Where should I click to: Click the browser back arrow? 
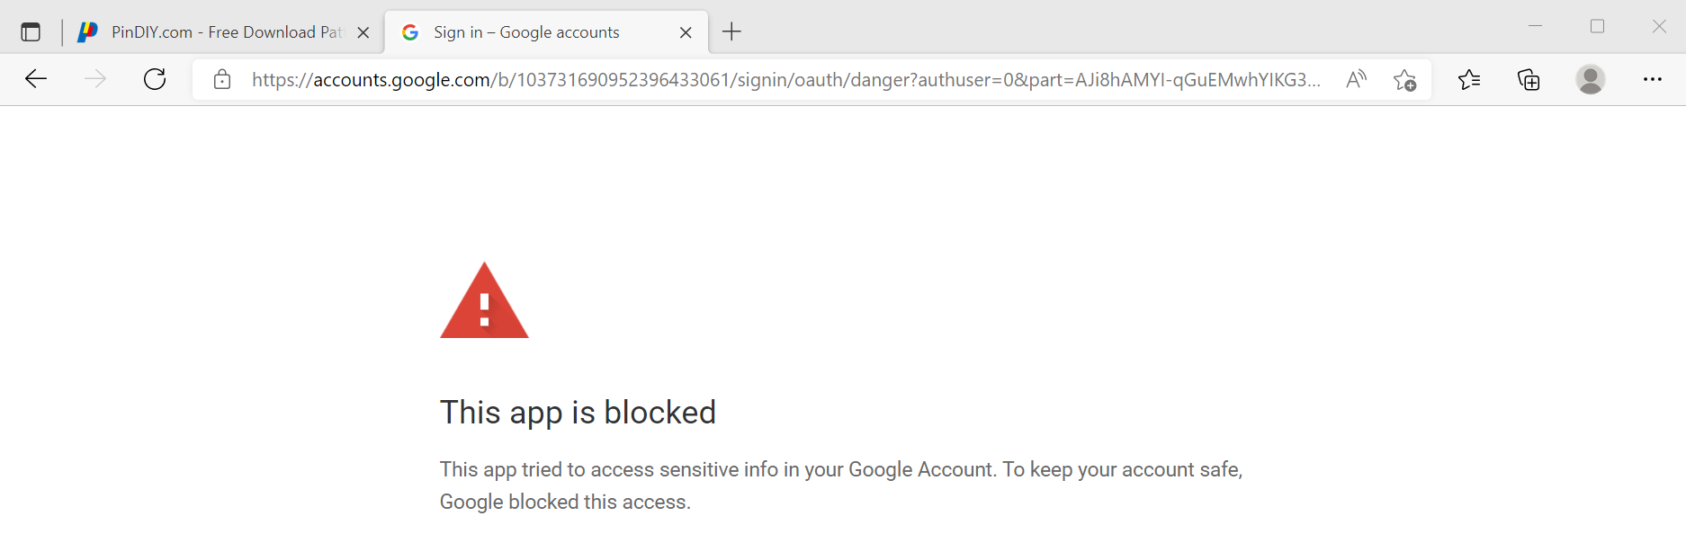(x=36, y=79)
